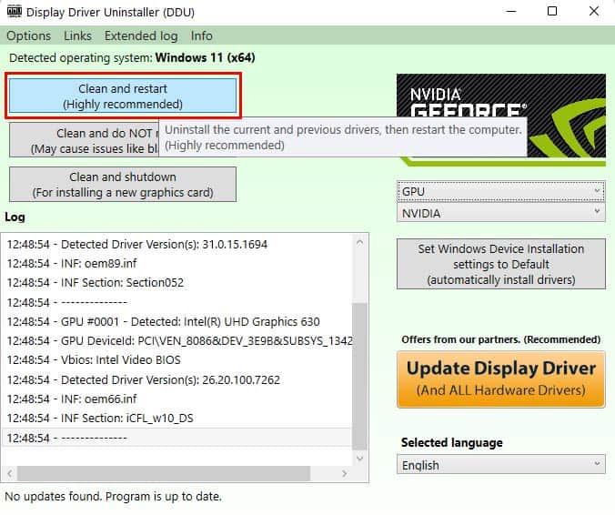Click the log's scroll up arrow
The height and width of the screenshot is (515, 615).
[x=359, y=243]
